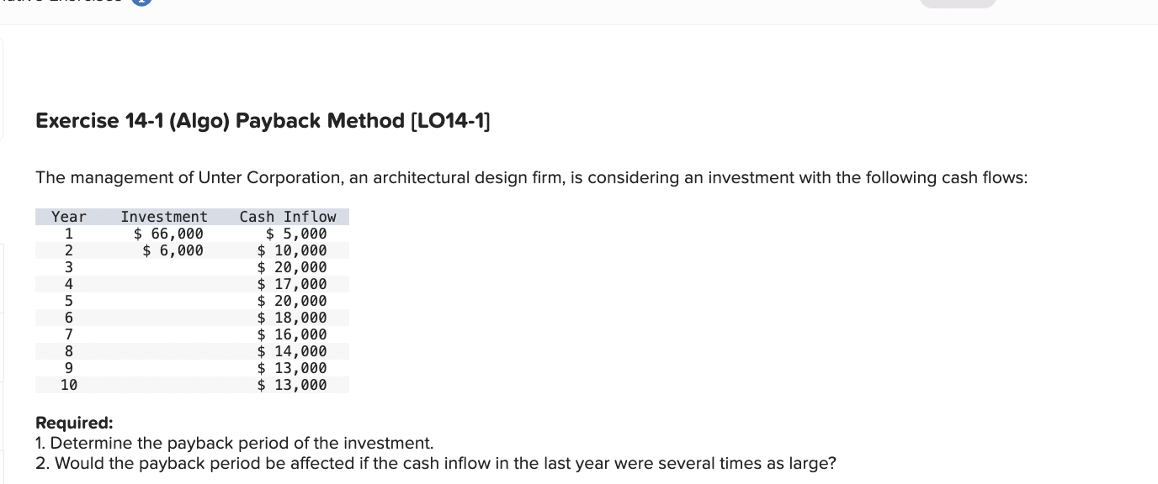Select the Investment column header
Screen dimensions: 1158x484
pos(164,217)
